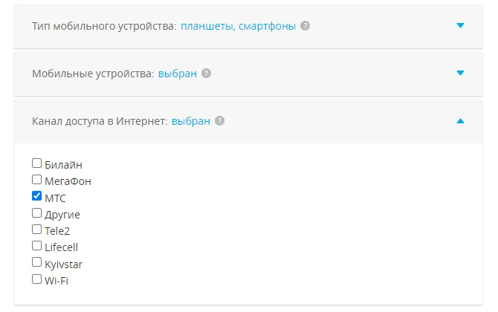Image resolution: width=498 pixels, height=312 pixels.
Task: Select the Tele2 checkbox
Action: (37, 230)
